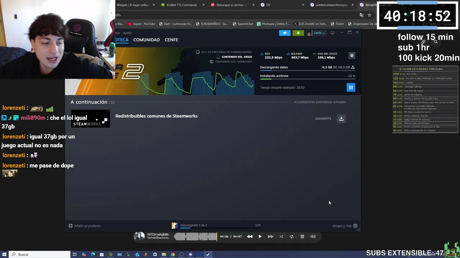This screenshot has width=460, height=258.
Task: Open the Kath - Summoner bookmark
Action: point(175,24)
